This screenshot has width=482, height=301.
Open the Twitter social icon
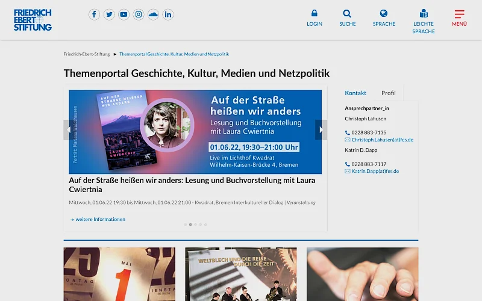point(109,14)
